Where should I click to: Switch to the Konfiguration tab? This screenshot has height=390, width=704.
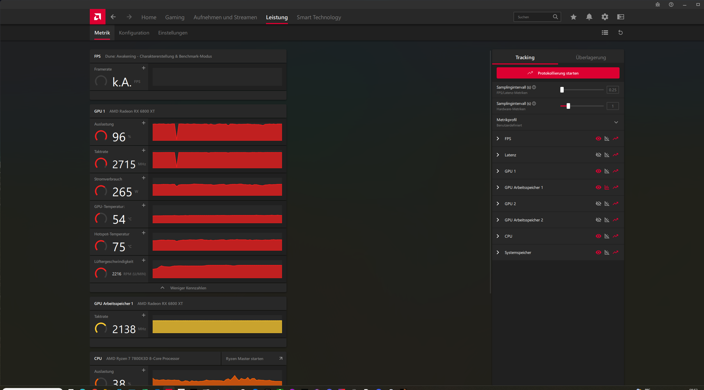[x=134, y=33]
